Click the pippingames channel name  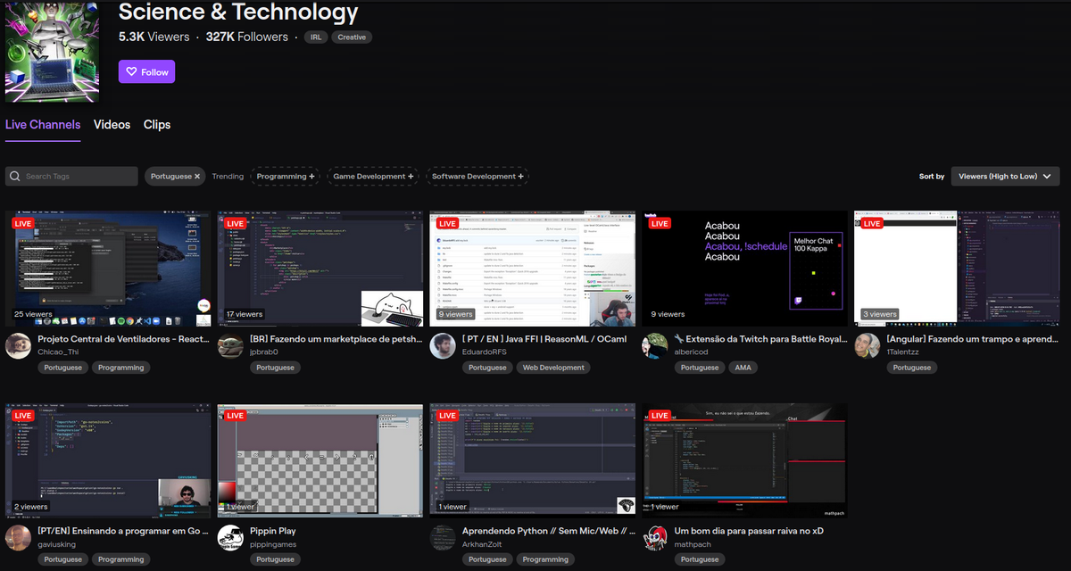(273, 544)
